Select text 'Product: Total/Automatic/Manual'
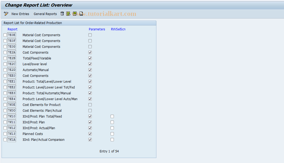 coord(47,93)
